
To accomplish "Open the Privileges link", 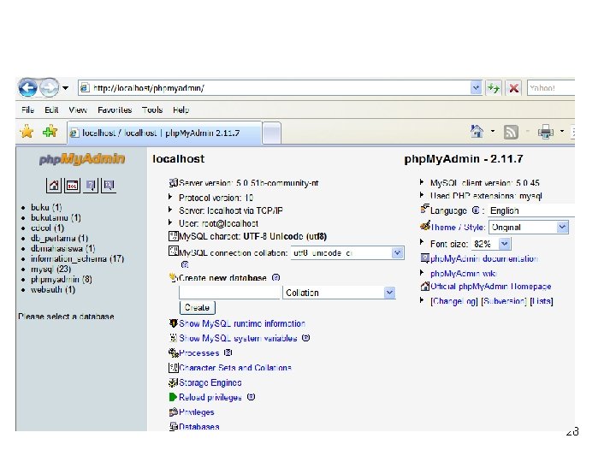I will tap(197, 412).
